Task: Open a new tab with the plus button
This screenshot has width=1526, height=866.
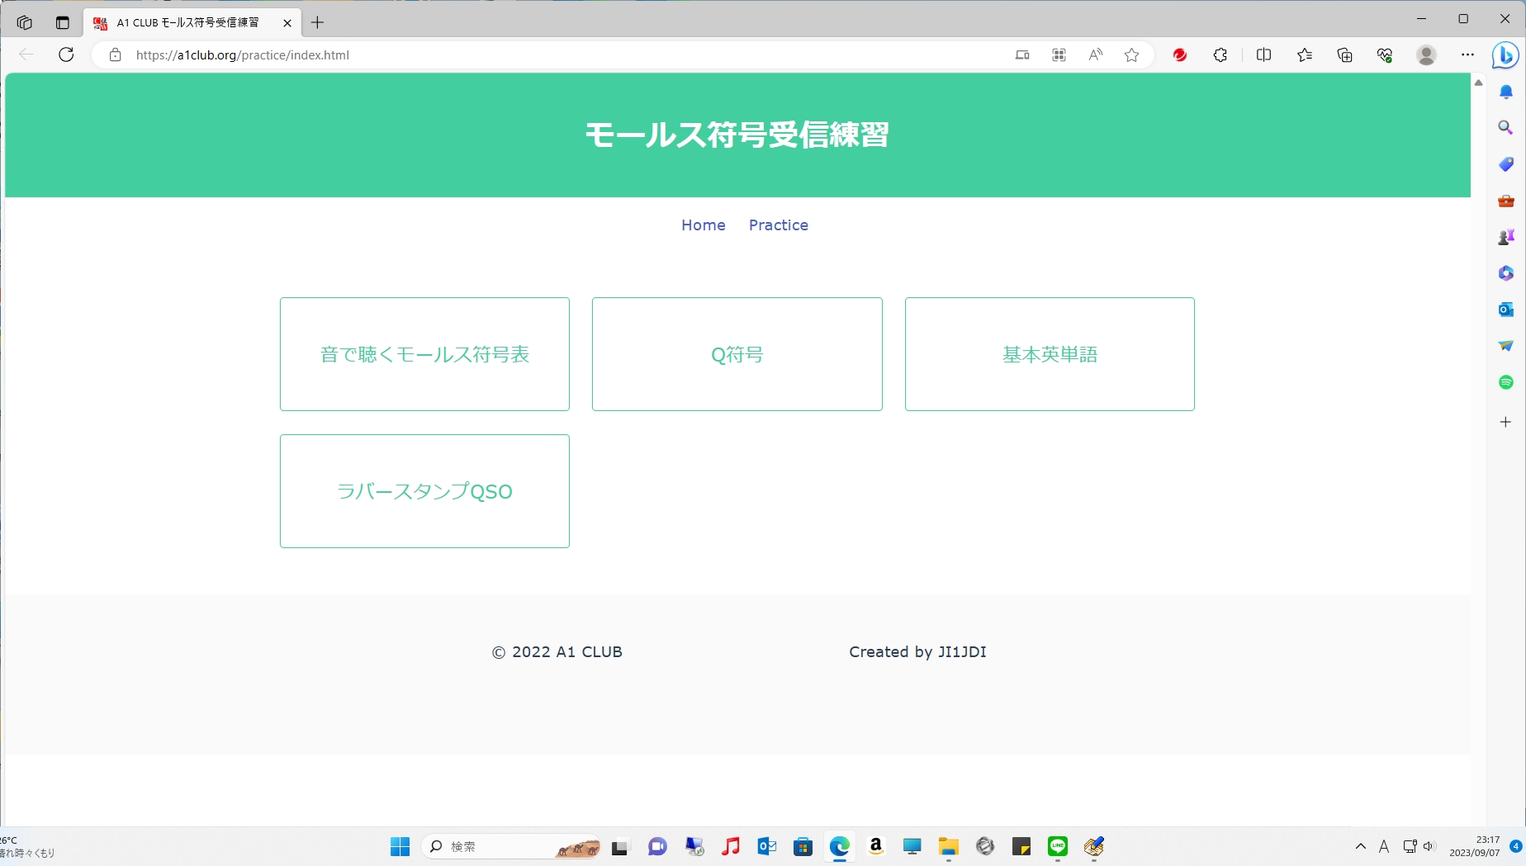Action: click(317, 22)
